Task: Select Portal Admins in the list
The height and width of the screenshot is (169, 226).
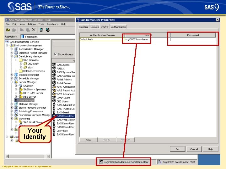Action: (64, 79)
